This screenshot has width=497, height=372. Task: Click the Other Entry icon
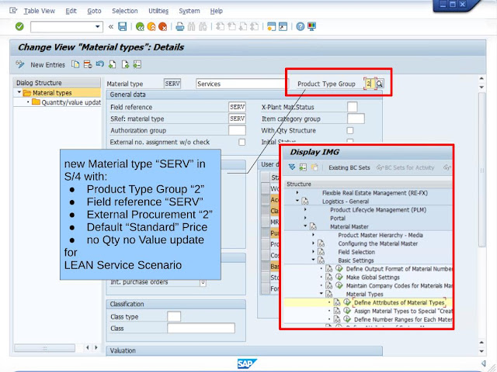[137, 64]
